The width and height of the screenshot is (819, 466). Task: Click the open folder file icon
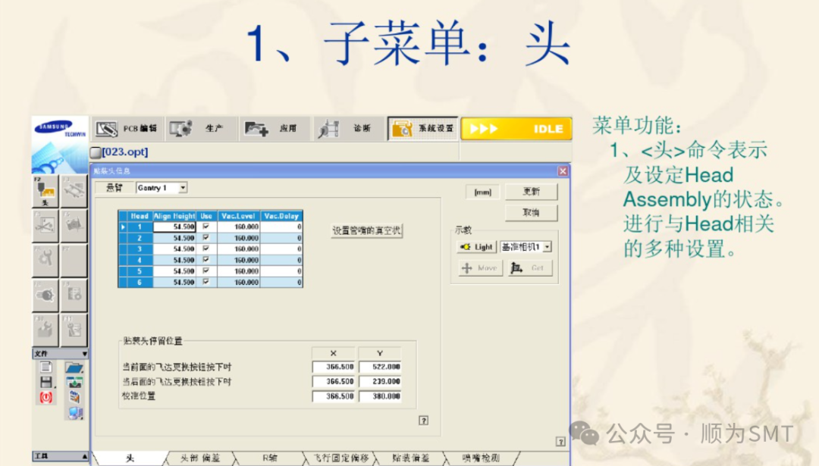[74, 367]
